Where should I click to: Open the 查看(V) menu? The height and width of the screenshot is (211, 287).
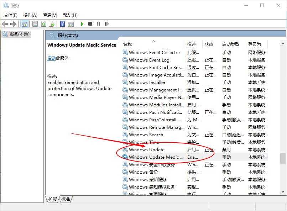50,15
